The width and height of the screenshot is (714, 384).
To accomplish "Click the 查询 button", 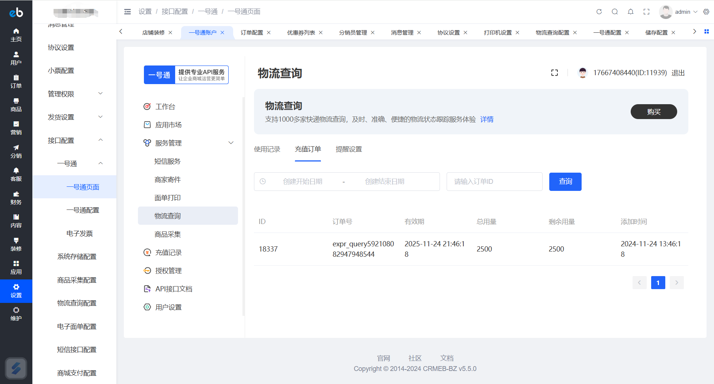I will [x=565, y=182].
